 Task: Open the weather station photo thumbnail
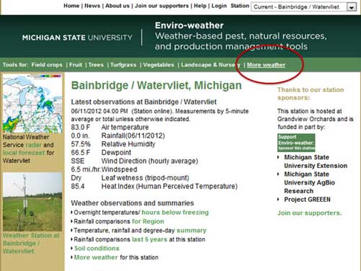(x=32, y=202)
